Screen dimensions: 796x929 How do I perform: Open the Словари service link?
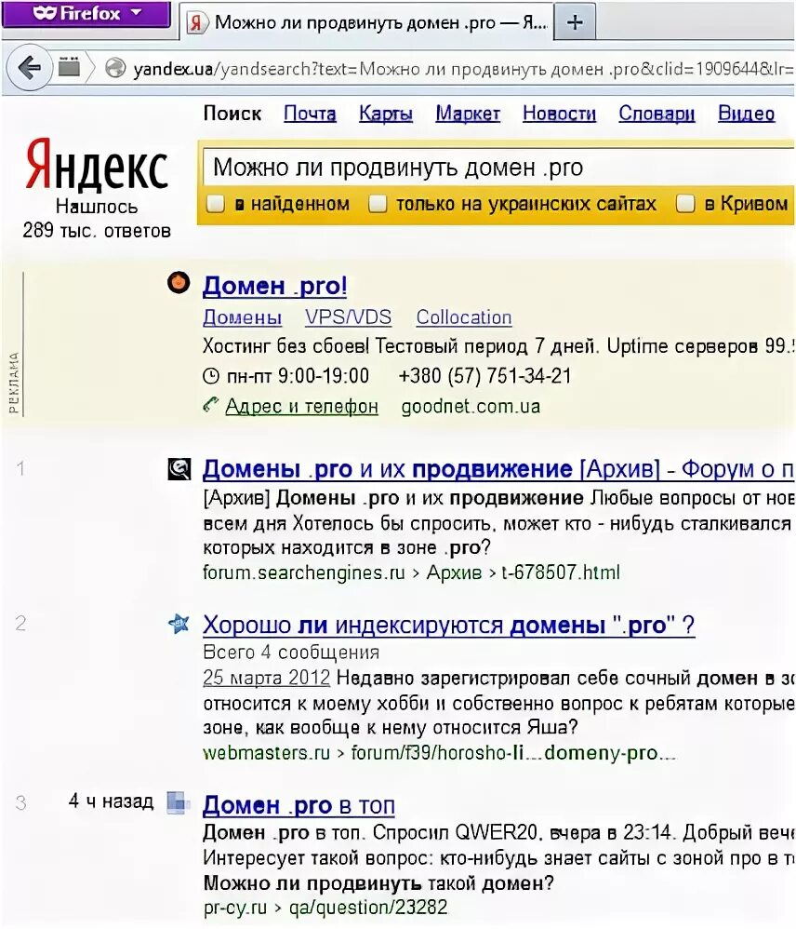[x=657, y=114]
